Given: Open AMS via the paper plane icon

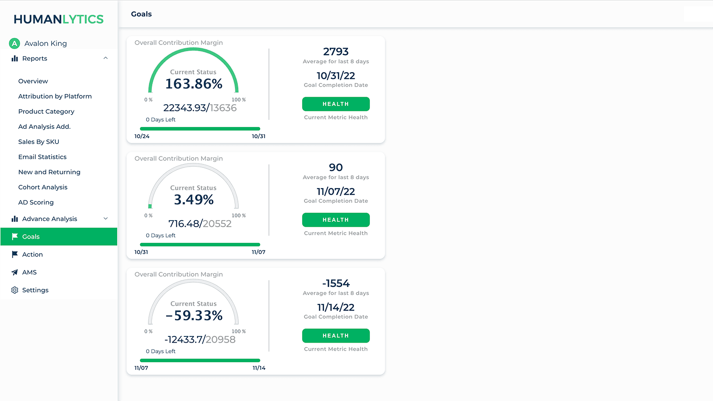Looking at the screenshot, I should pyautogui.click(x=14, y=272).
